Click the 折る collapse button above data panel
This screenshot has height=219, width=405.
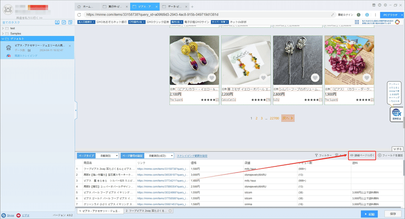pos(397,149)
